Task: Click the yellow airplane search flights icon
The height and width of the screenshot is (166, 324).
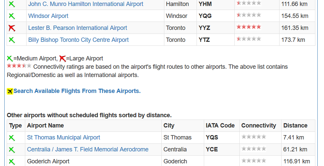Action: tap(10, 91)
